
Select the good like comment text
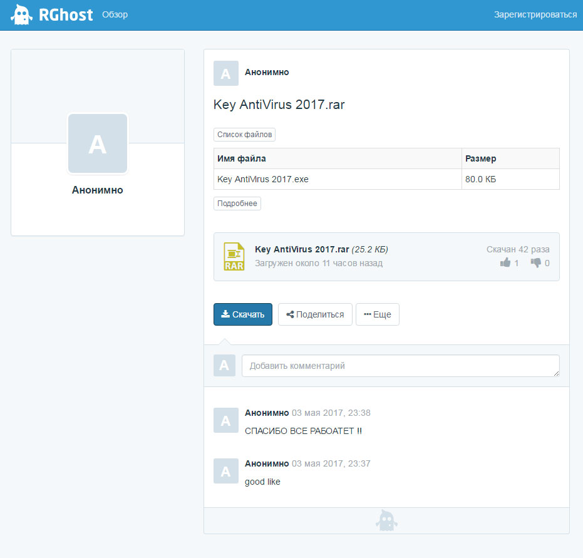262,482
